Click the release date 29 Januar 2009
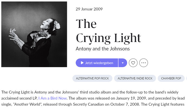The width and height of the screenshot is (187, 108). [x=89, y=9]
